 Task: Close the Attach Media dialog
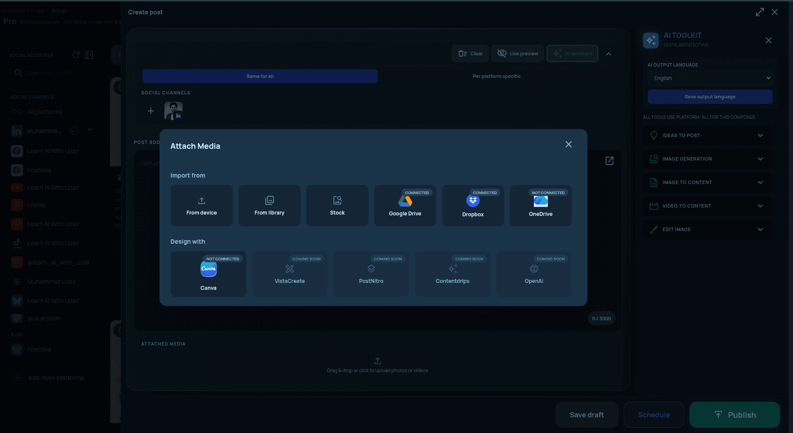[569, 144]
